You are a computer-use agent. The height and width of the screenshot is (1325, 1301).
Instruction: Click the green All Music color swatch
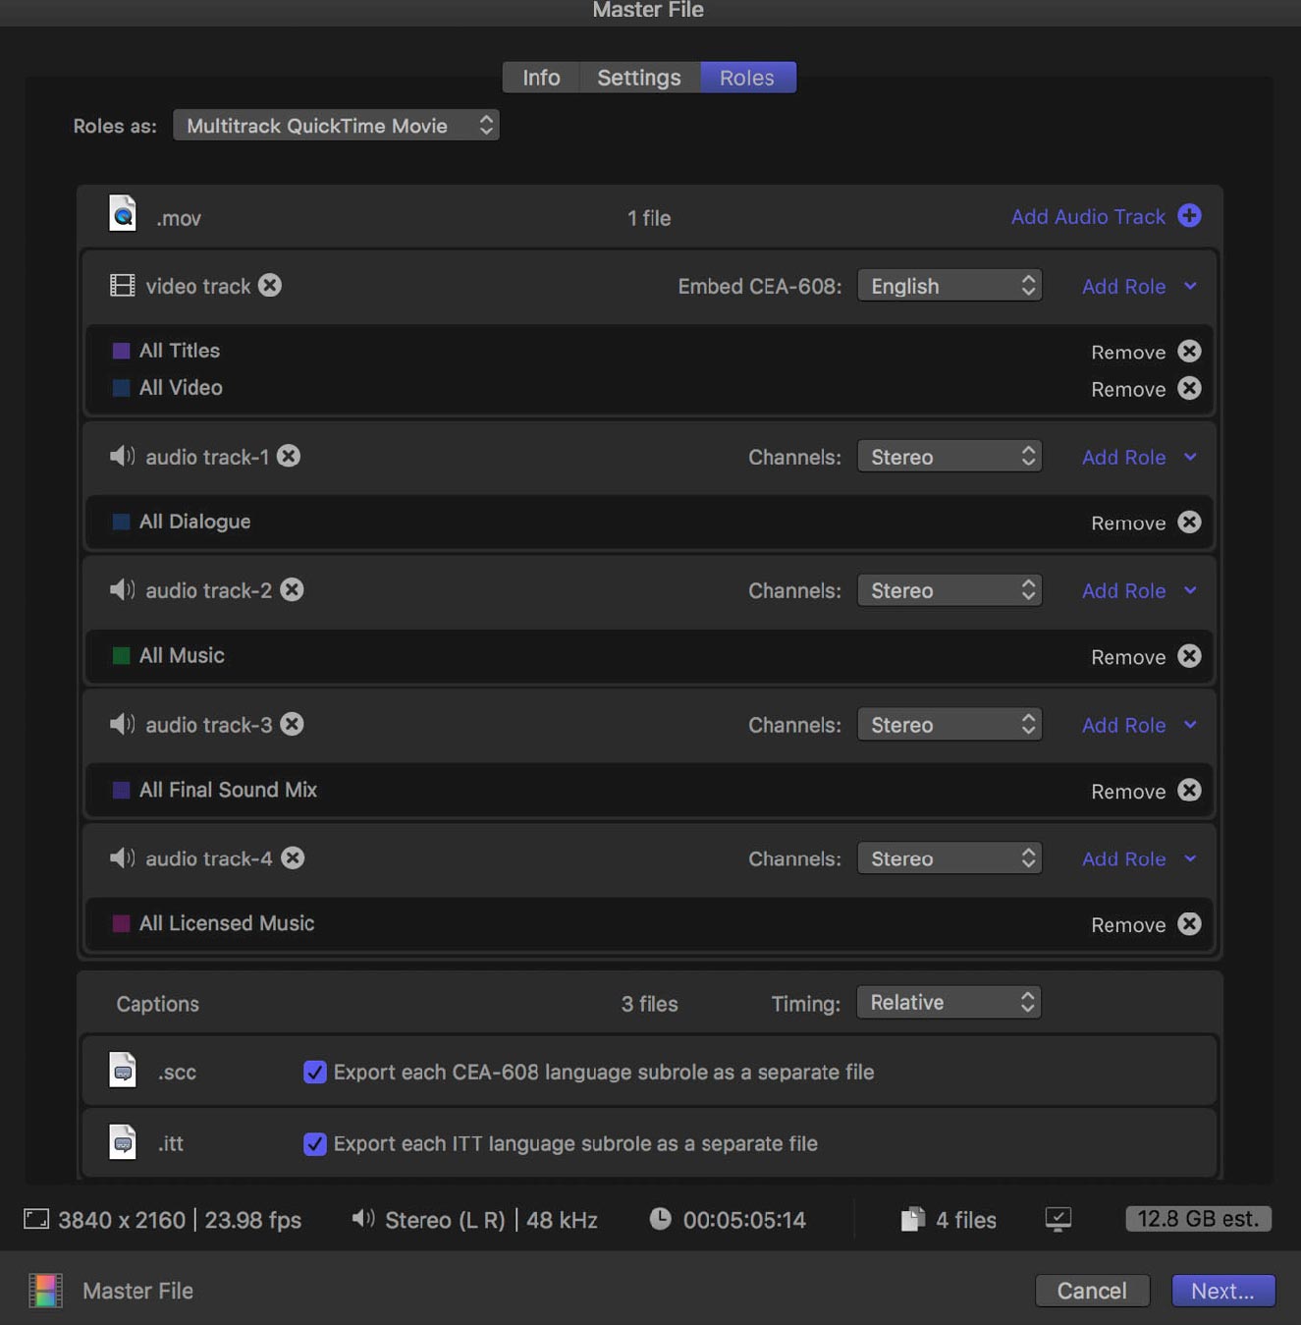(121, 655)
